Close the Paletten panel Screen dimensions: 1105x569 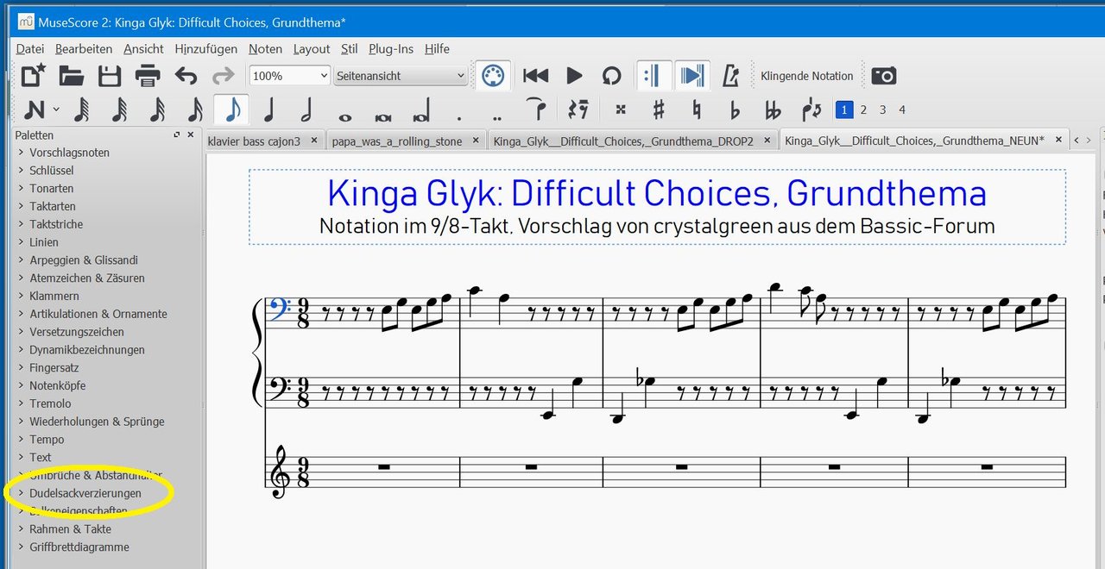coord(191,134)
